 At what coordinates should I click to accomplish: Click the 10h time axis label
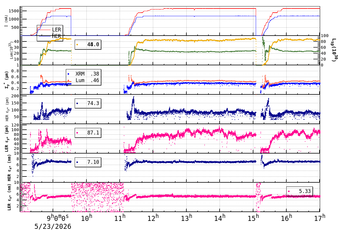[x=86, y=218]
